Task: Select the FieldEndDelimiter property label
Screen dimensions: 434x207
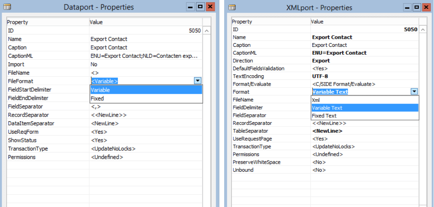Action: click(x=28, y=98)
